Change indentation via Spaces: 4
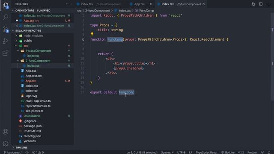 [167, 152]
